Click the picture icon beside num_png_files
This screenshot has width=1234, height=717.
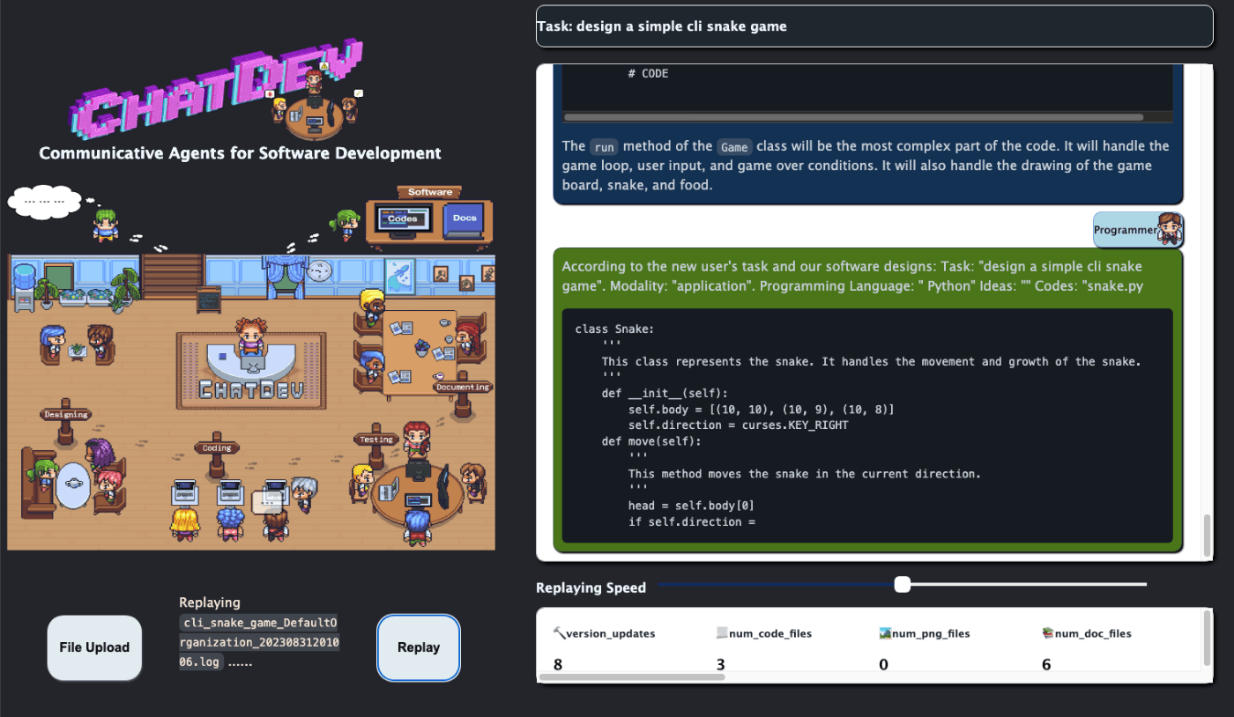pos(885,633)
